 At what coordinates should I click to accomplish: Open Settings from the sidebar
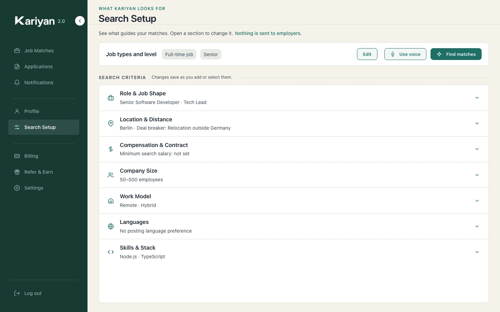[x=44, y=188]
